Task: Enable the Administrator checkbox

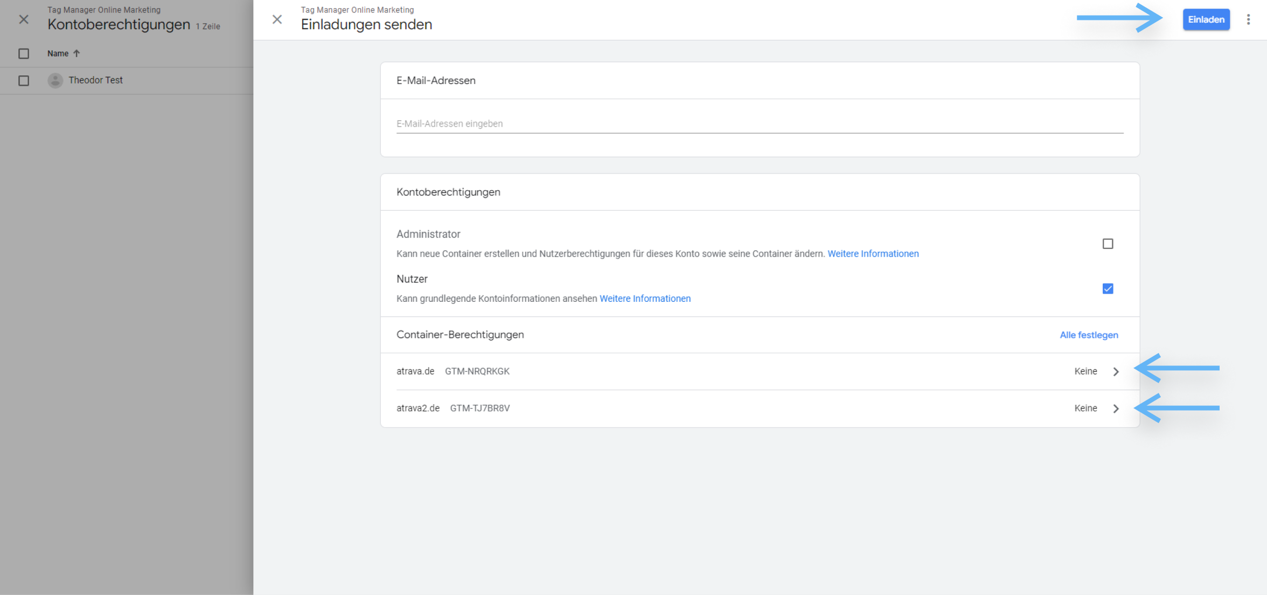Action: click(x=1108, y=244)
